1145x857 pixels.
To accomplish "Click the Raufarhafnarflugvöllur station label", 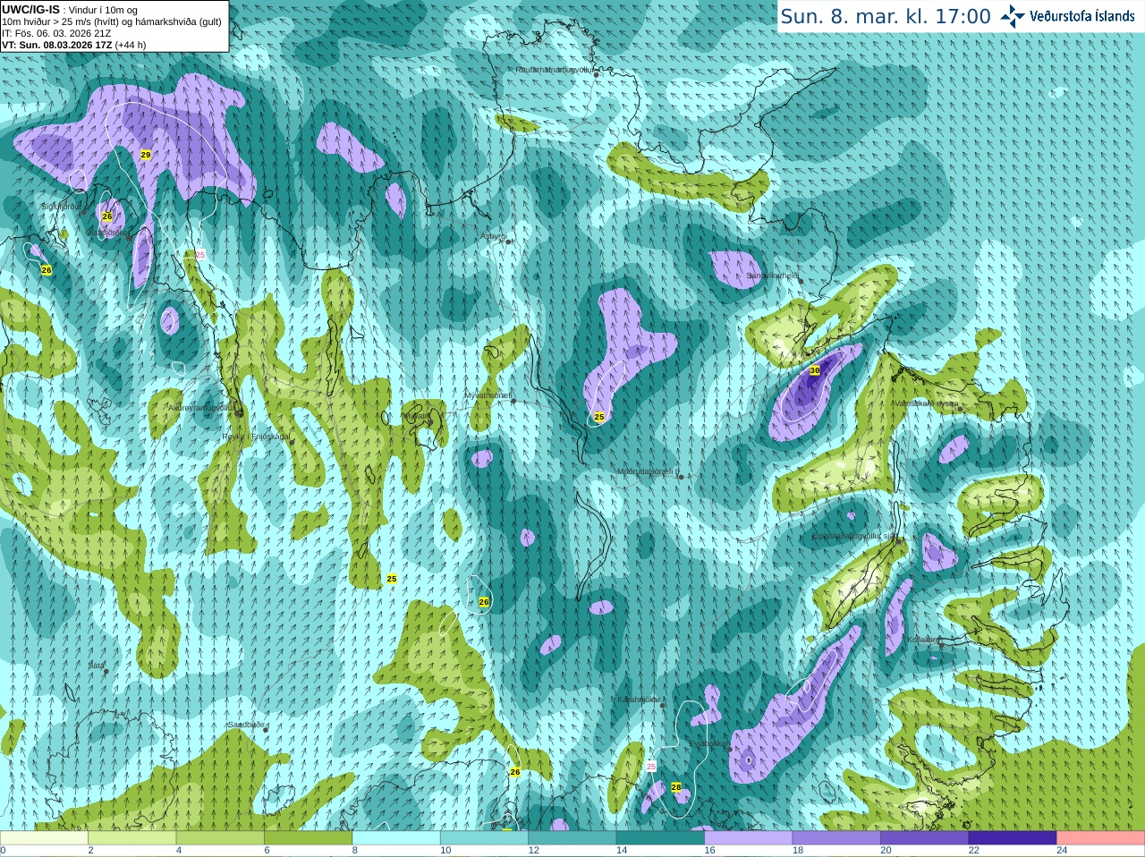I will [x=554, y=70].
